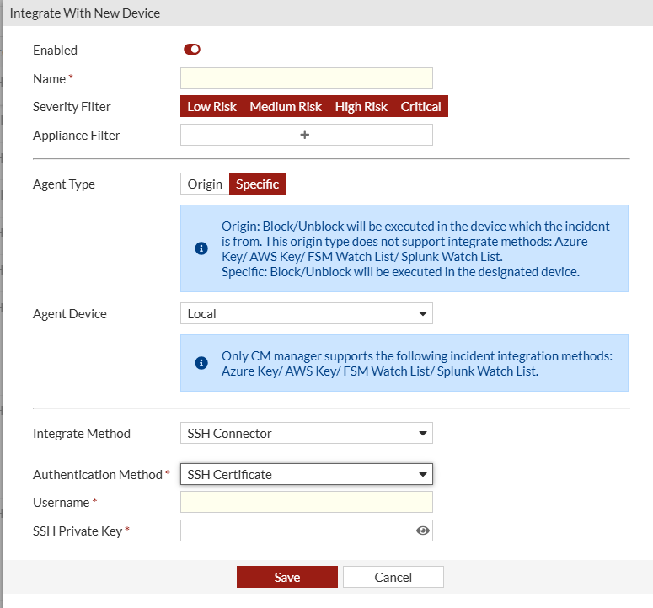Screen dimensions: 653x608
Task: Expand the Integrate Method dropdown
Action: coord(306,434)
